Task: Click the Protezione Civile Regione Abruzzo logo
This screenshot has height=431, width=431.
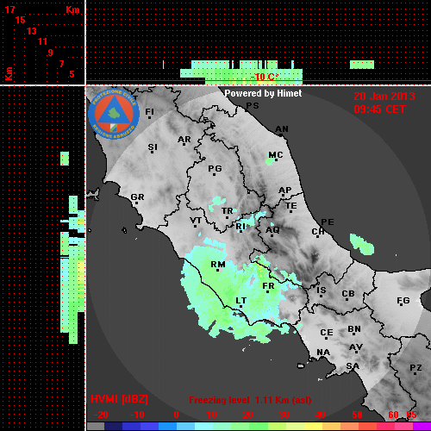Action: click(114, 114)
